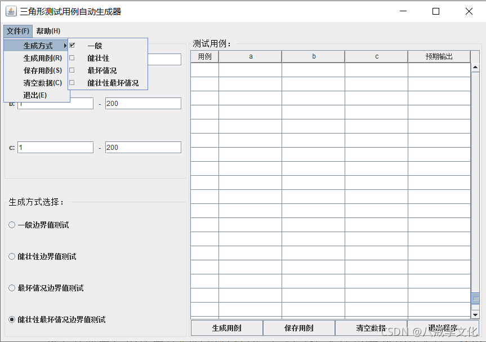Expand the 生成方式 submenu arrow
Image resolution: width=486 pixels, height=342 pixels.
coord(65,45)
